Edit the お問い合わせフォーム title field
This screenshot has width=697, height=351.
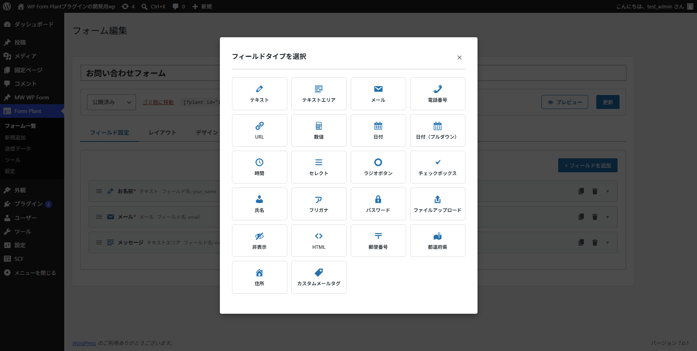tap(354, 73)
